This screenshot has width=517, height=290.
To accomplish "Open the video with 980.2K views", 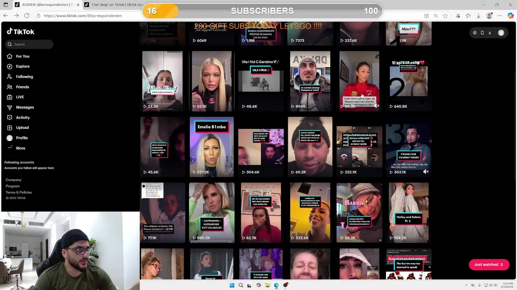I will pyautogui.click(x=212, y=213).
